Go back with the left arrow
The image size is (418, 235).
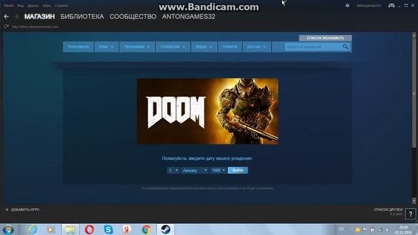tap(7, 16)
